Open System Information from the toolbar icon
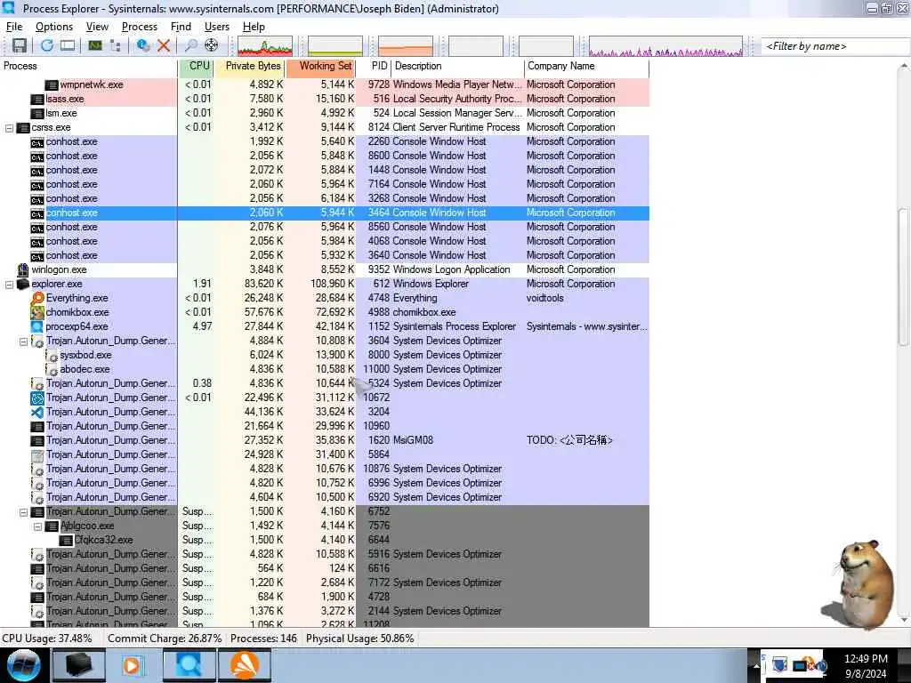The image size is (911, 683). point(94,45)
